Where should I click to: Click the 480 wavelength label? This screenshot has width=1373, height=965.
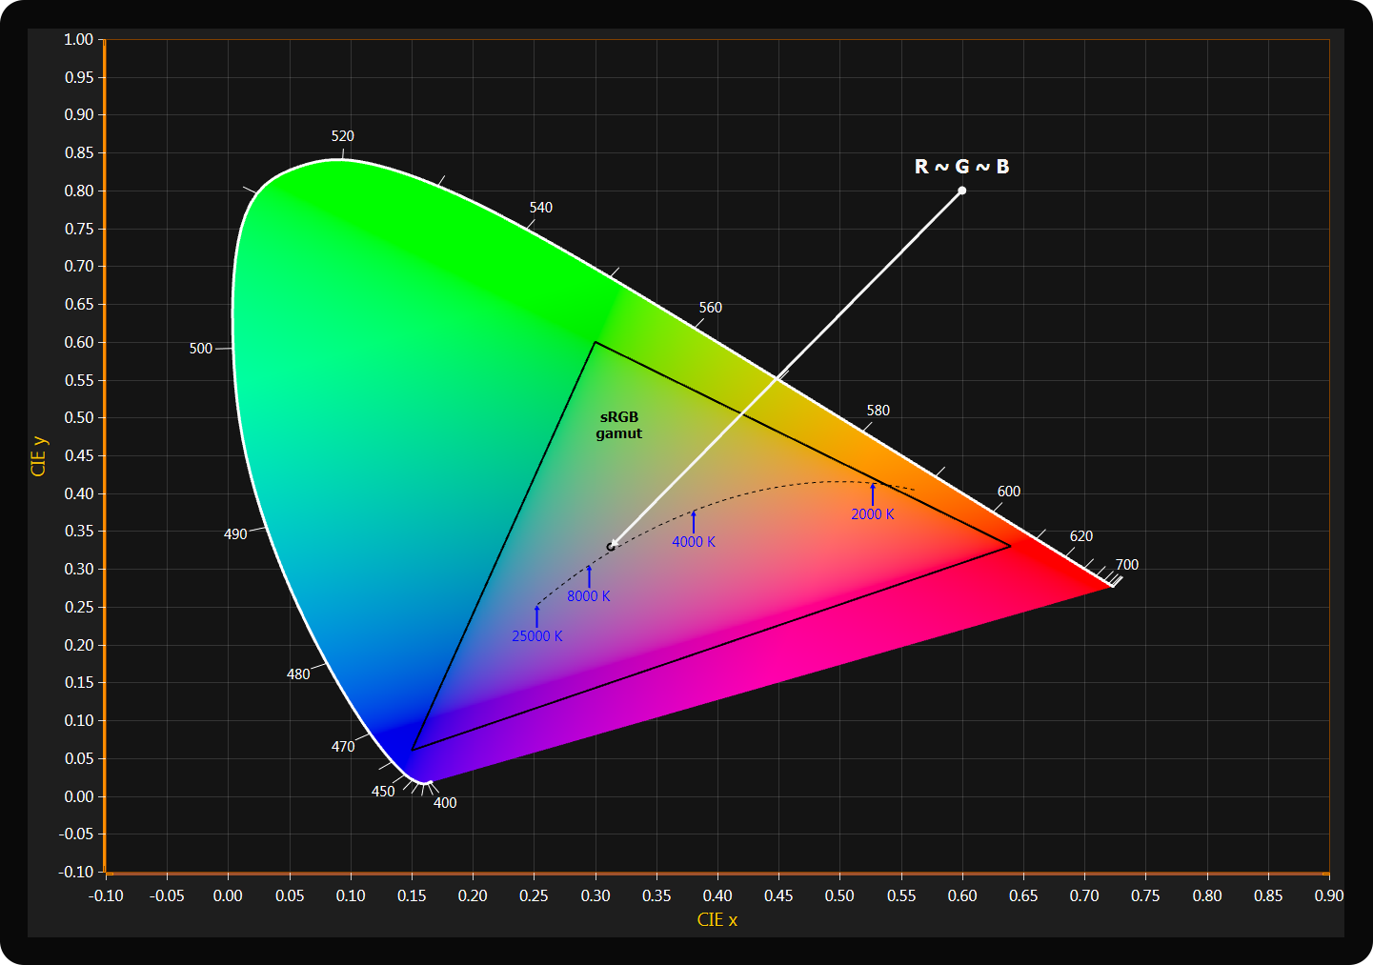click(298, 674)
